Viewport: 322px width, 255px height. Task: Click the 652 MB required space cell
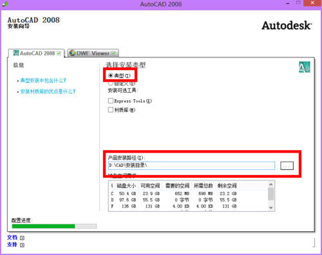point(182,194)
